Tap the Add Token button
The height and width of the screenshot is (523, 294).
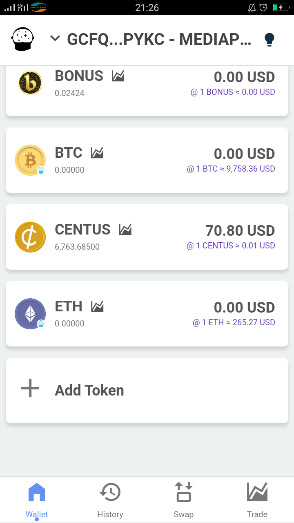pyautogui.click(x=89, y=391)
